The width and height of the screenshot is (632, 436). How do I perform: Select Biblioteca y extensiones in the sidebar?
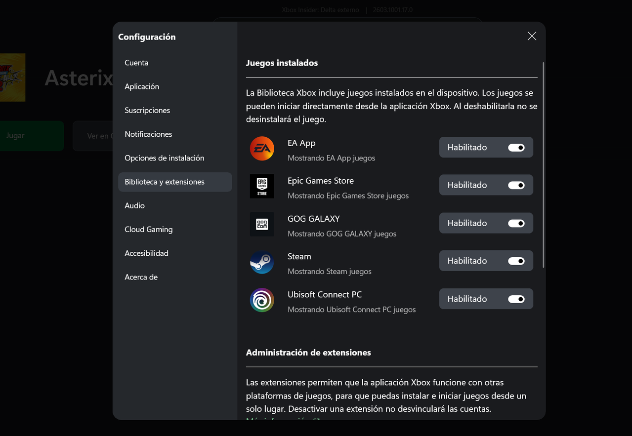pyautogui.click(x=175, y=182)
